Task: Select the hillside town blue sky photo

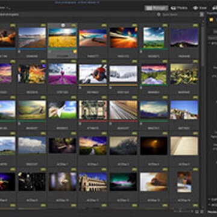Action: (184, 110)
